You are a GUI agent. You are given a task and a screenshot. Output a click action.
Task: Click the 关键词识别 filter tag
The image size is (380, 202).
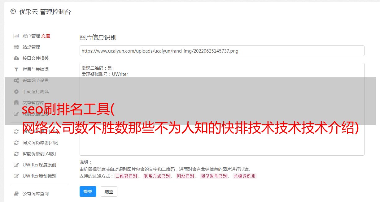coord(244,176)
